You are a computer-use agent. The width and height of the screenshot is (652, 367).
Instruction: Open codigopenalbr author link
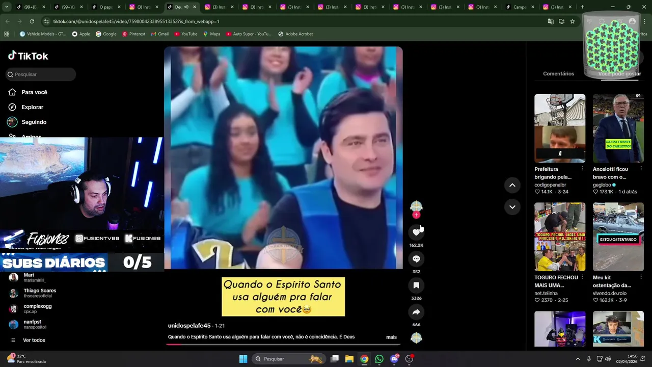tap(550, 185)
